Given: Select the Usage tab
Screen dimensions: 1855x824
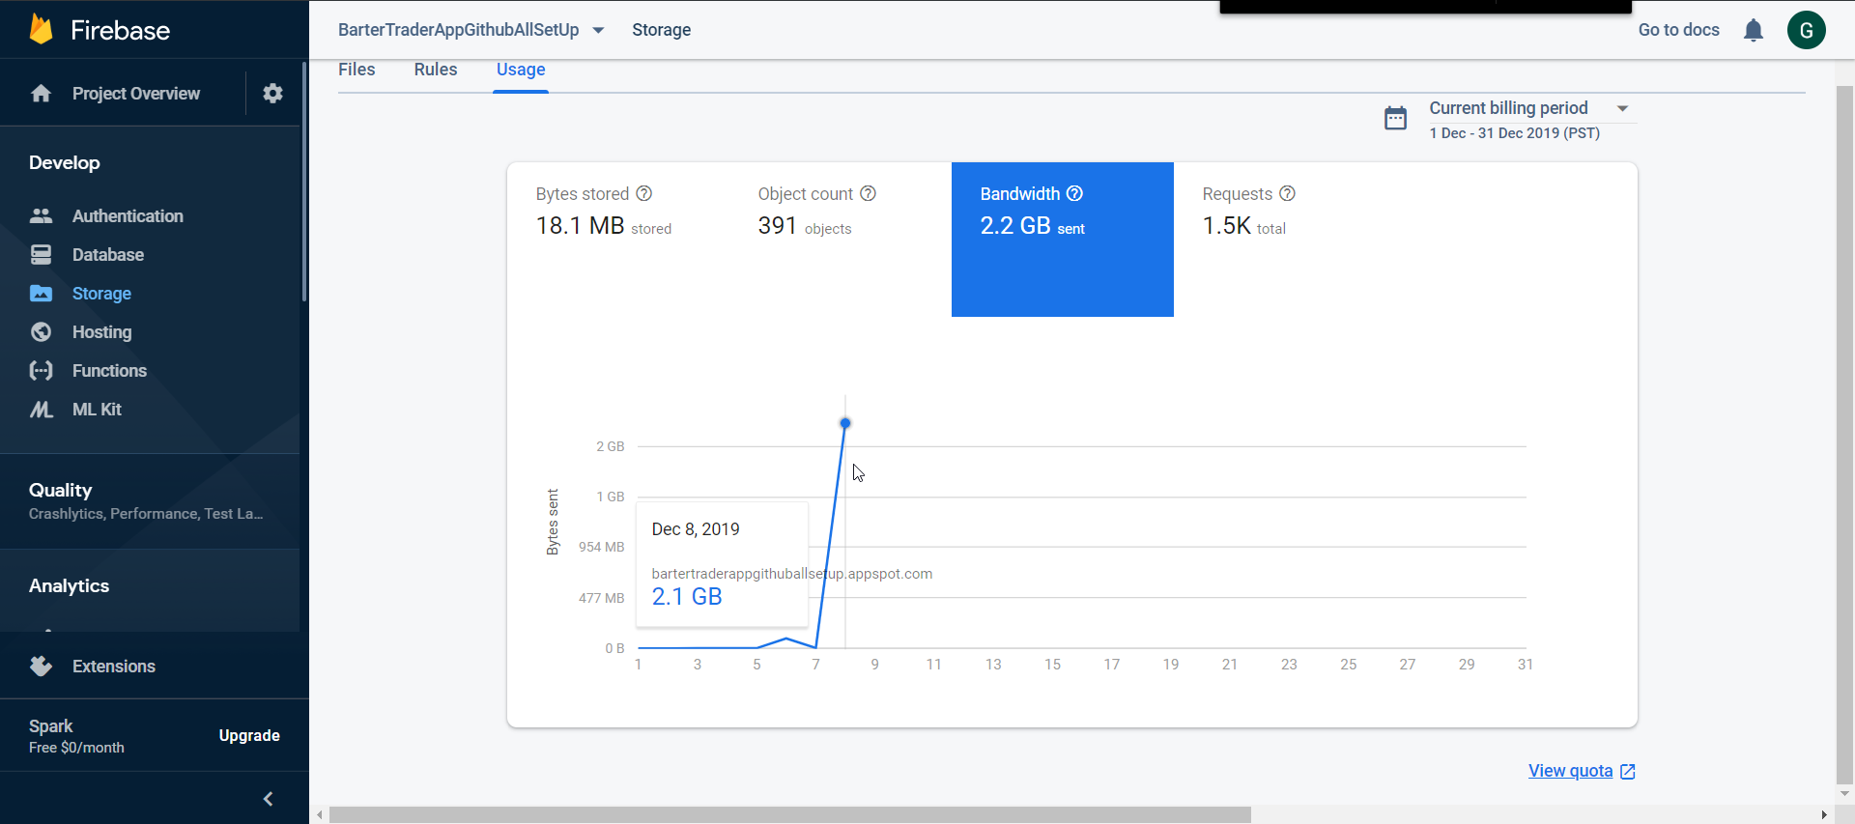Looking at the screenshot, I should point(521,70).
